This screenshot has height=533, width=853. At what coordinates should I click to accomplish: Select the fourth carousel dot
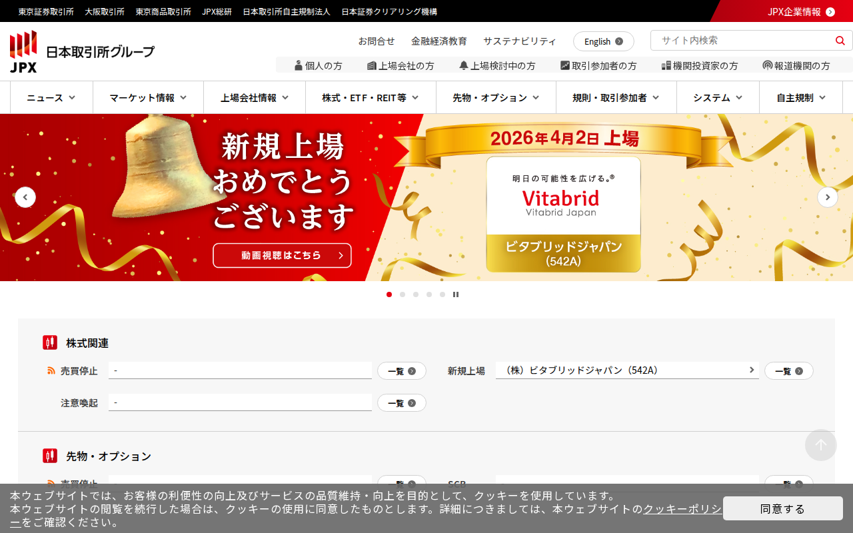[429, 294]
